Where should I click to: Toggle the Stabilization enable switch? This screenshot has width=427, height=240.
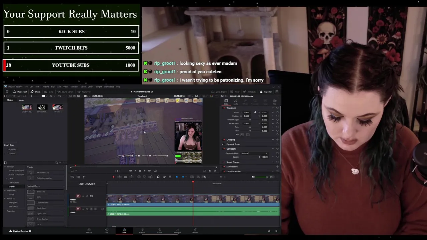pyautogui.click(x=224, y=167)
